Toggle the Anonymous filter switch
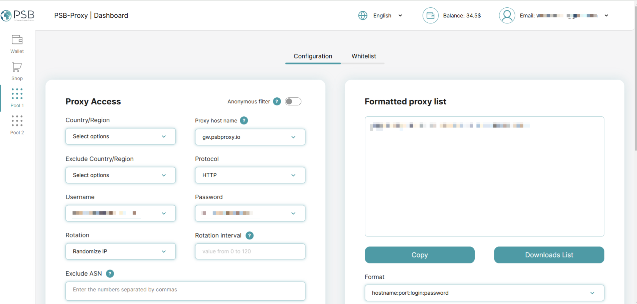This screenshot has height=304, width=637. tap(293, 101)
